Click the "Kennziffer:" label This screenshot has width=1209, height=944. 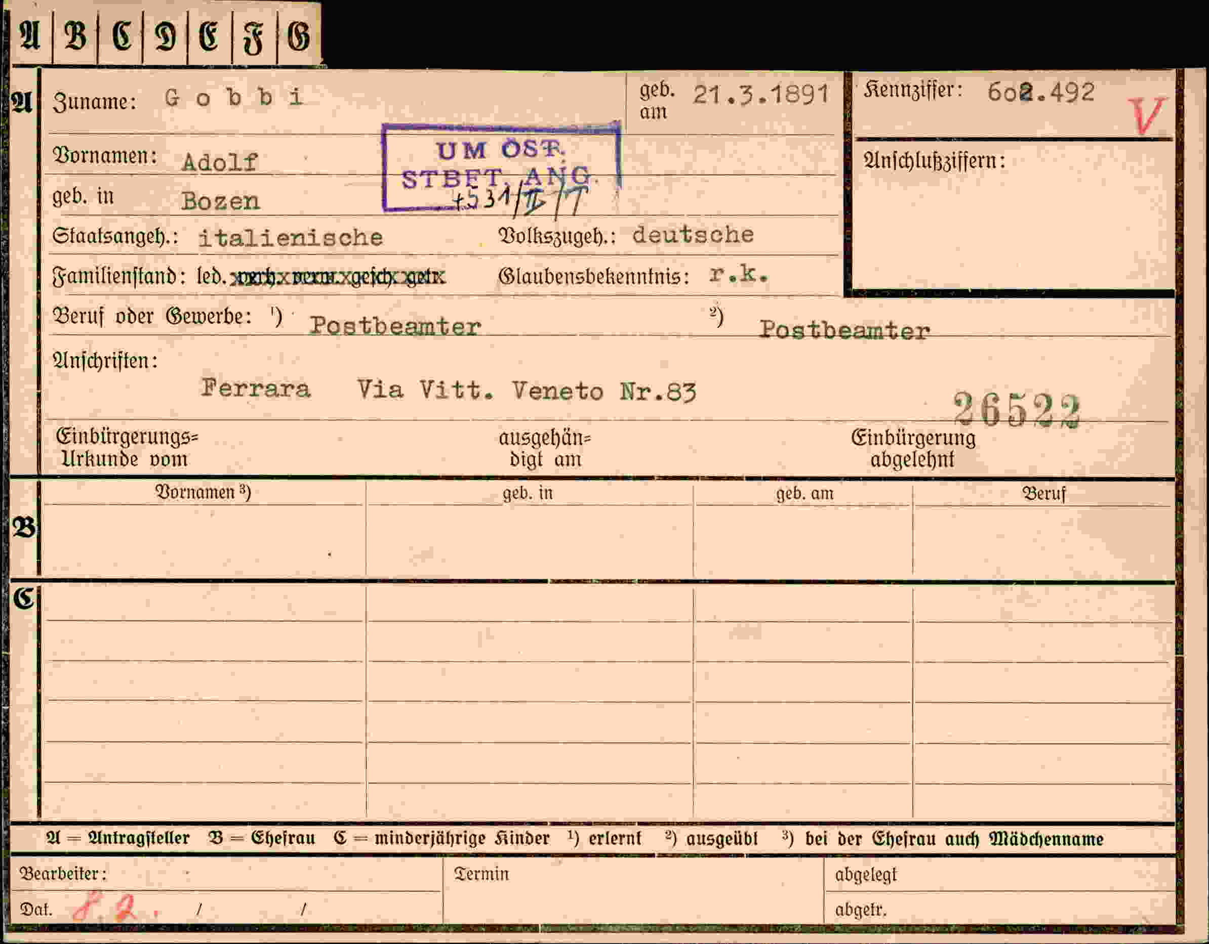click(x=913, y=90)
